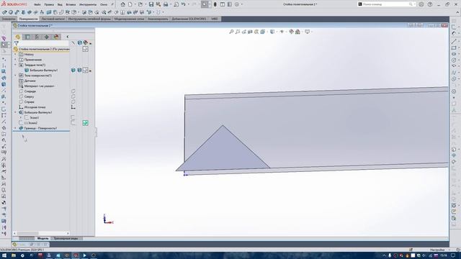Expand the Примечания tree node
461x259 pixels.
coord(16,60)
